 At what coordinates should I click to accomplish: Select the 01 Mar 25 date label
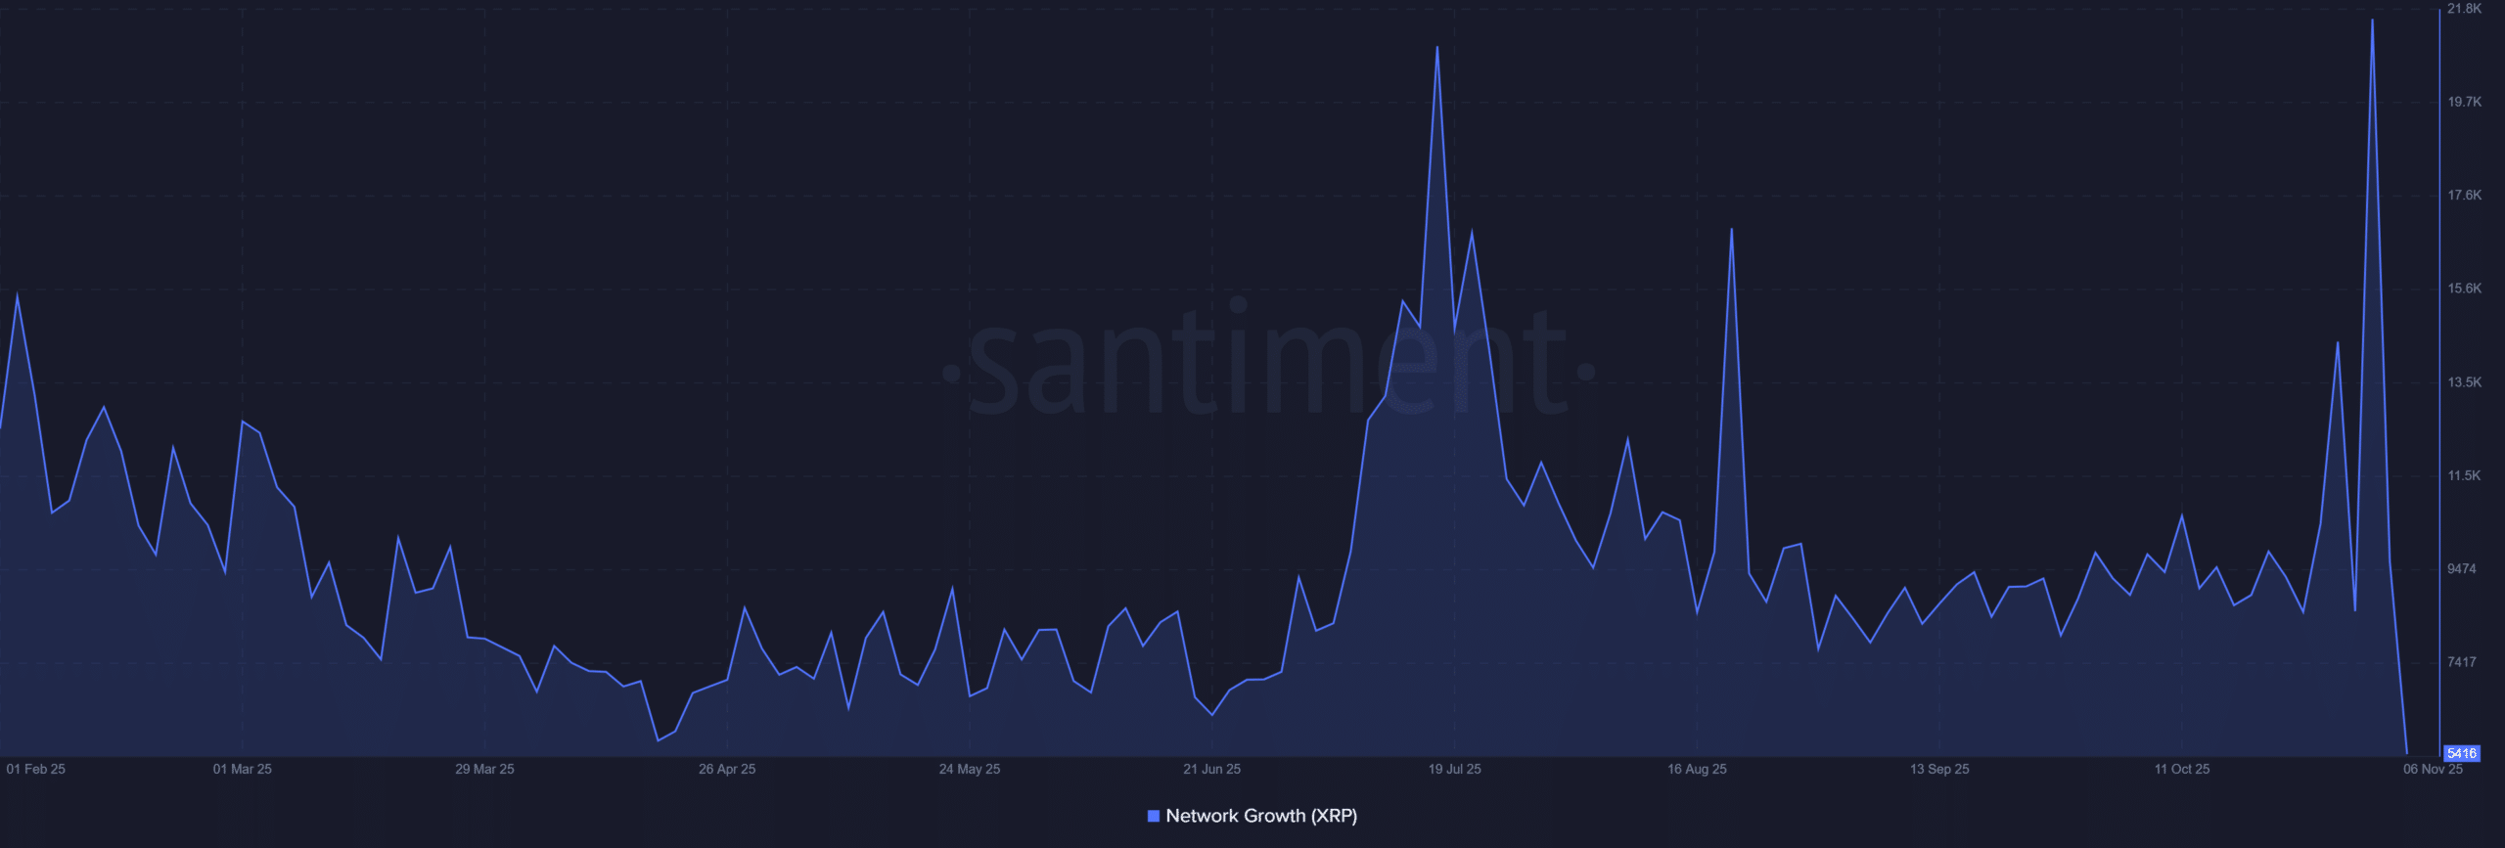(243, 769)
